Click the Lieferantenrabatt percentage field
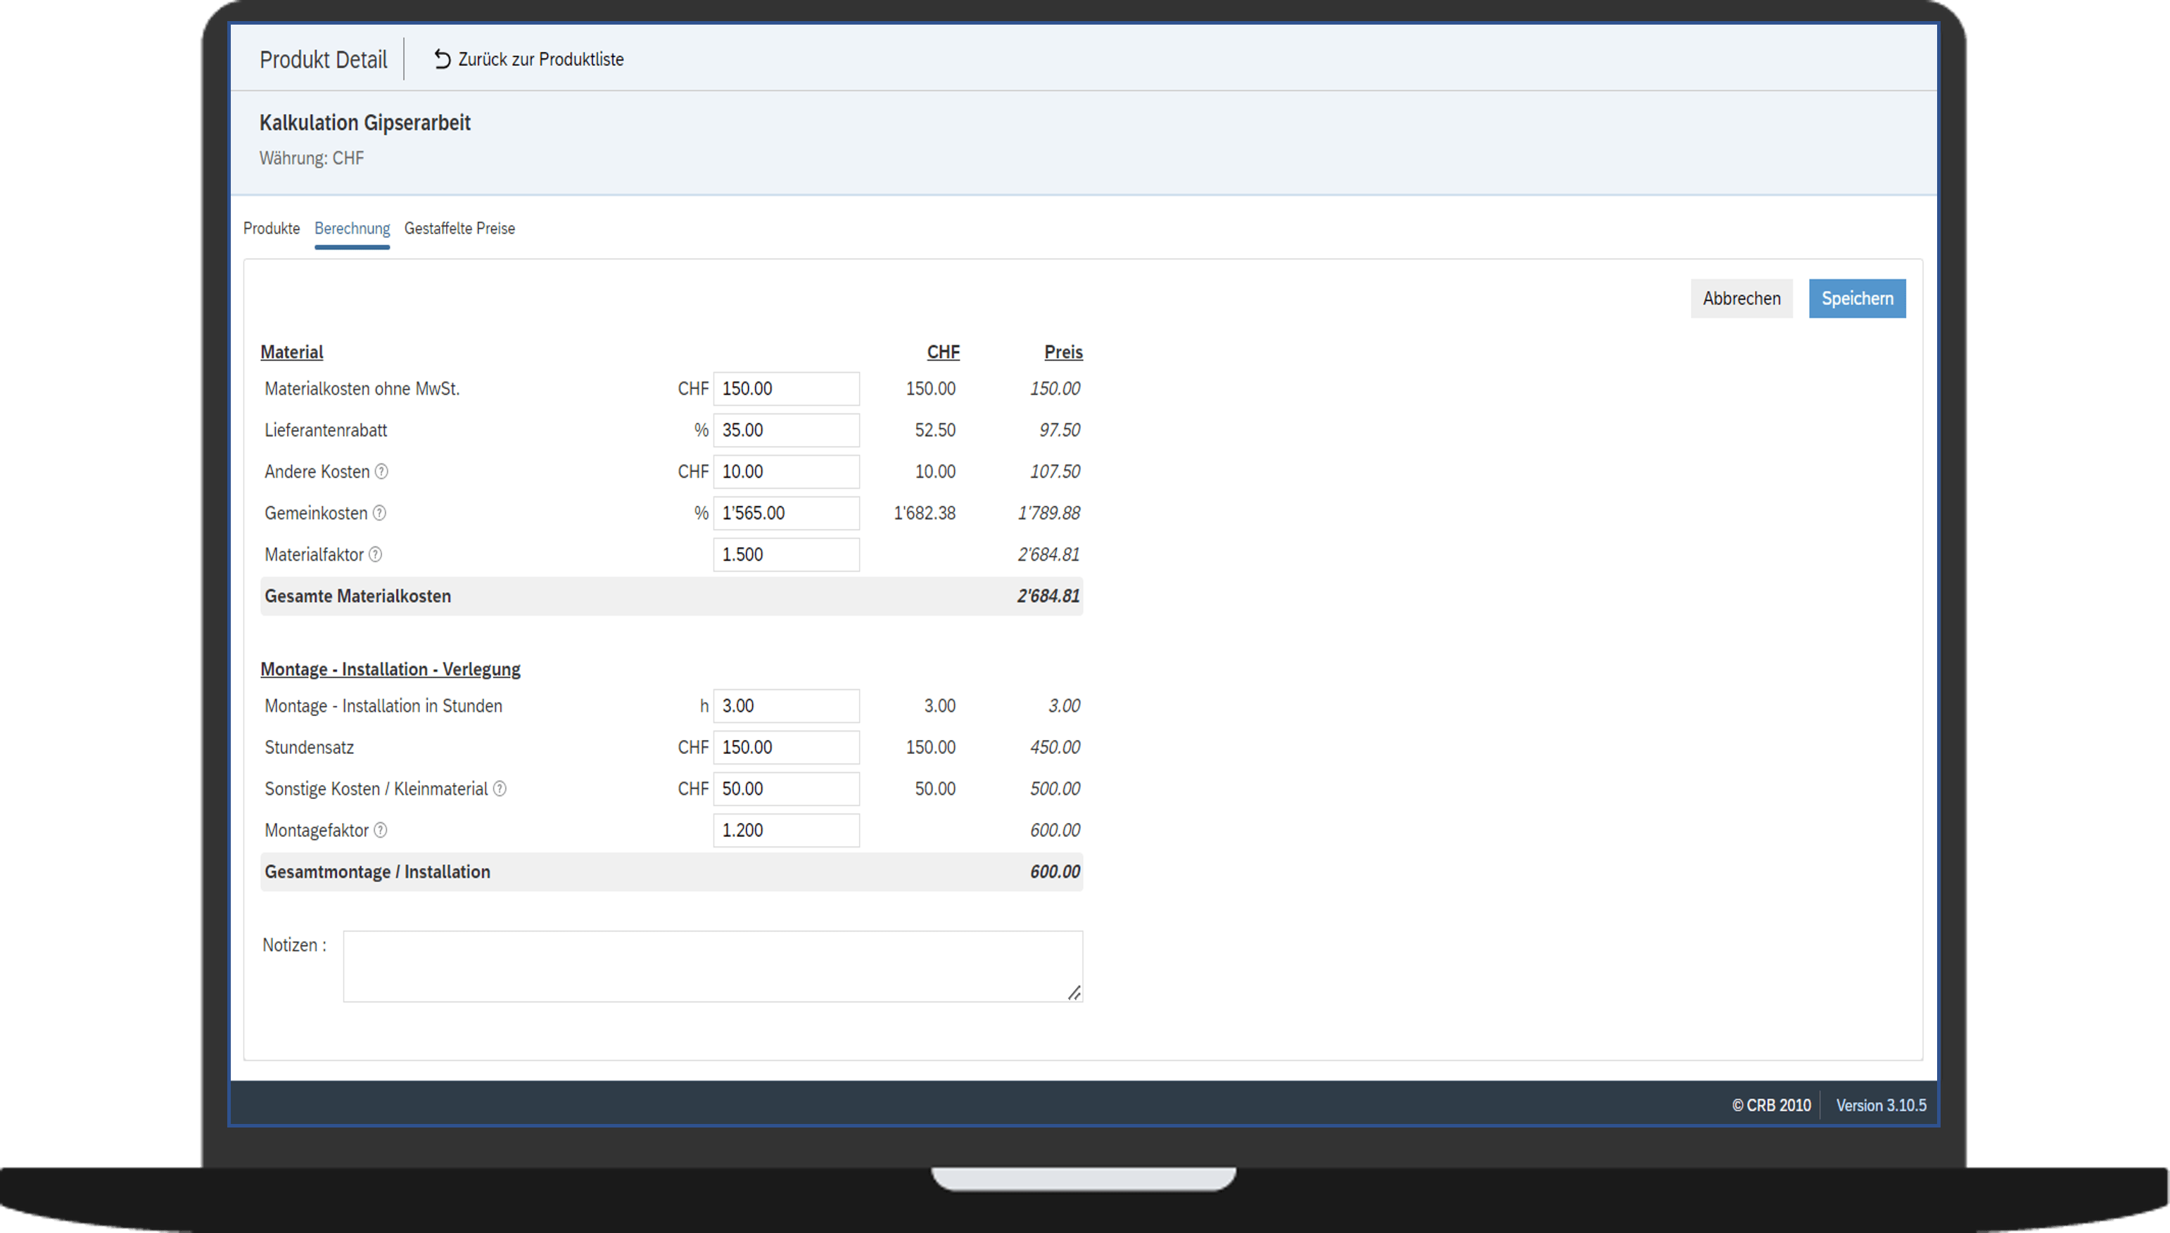Screen dimensions: 2170x1233 click(x=785, y=430)
